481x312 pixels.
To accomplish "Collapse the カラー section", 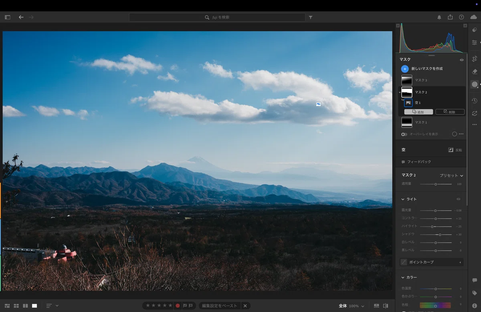I will click(403, 277).
